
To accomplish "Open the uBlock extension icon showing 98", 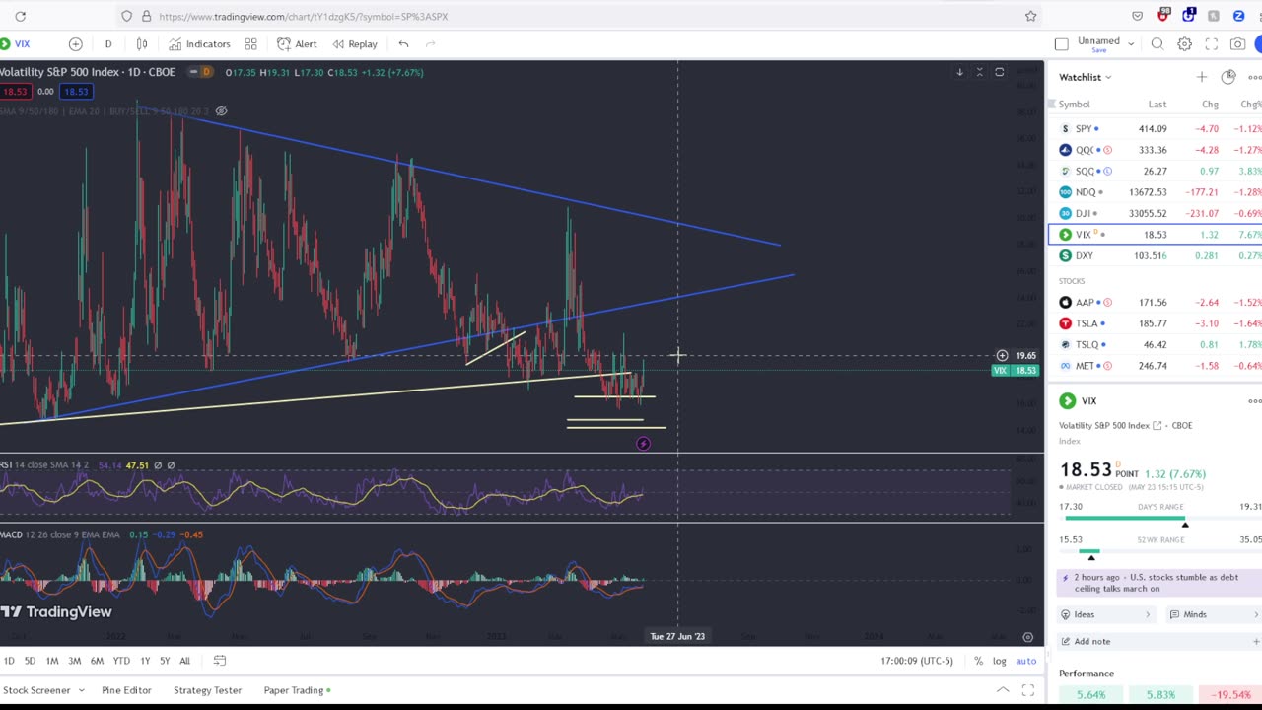I will click(x=1162, y=16).
